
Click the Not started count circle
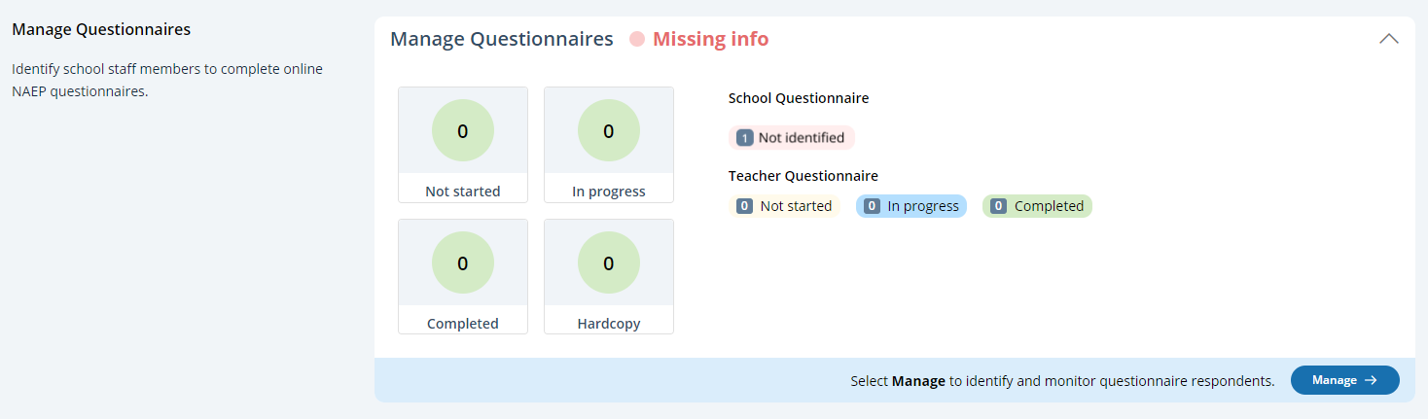[x=463, y=131]
